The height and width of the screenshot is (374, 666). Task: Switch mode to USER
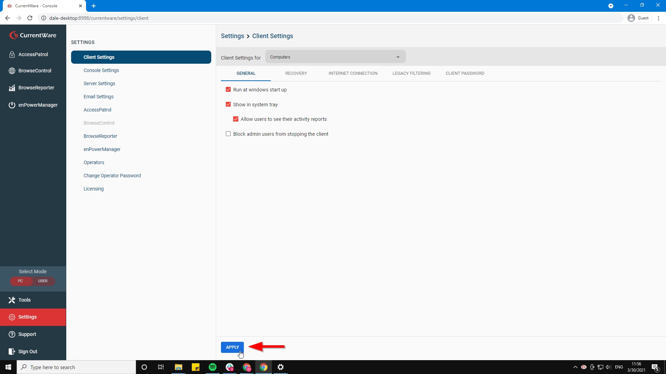click(x=43, y=281)
